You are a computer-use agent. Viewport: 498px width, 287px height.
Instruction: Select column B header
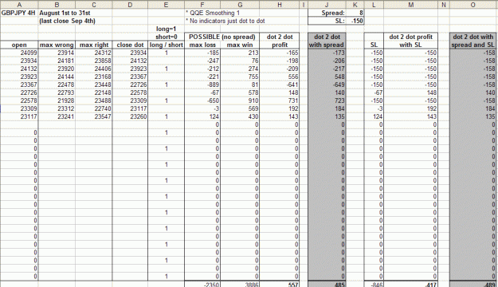(x=57, y=5)
